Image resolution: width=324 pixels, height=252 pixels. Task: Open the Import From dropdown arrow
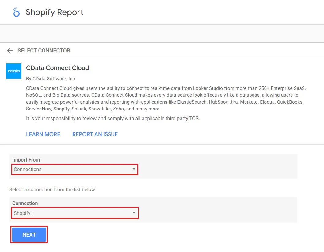pyautogui.click(x=134, y=169)
